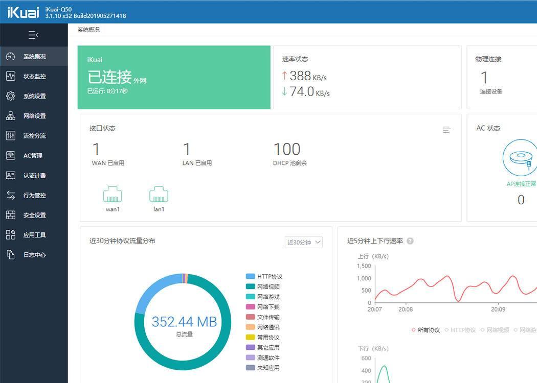Click the iKuai logo
This screenshot has height=383, width=537.
[x=23, y=12]
